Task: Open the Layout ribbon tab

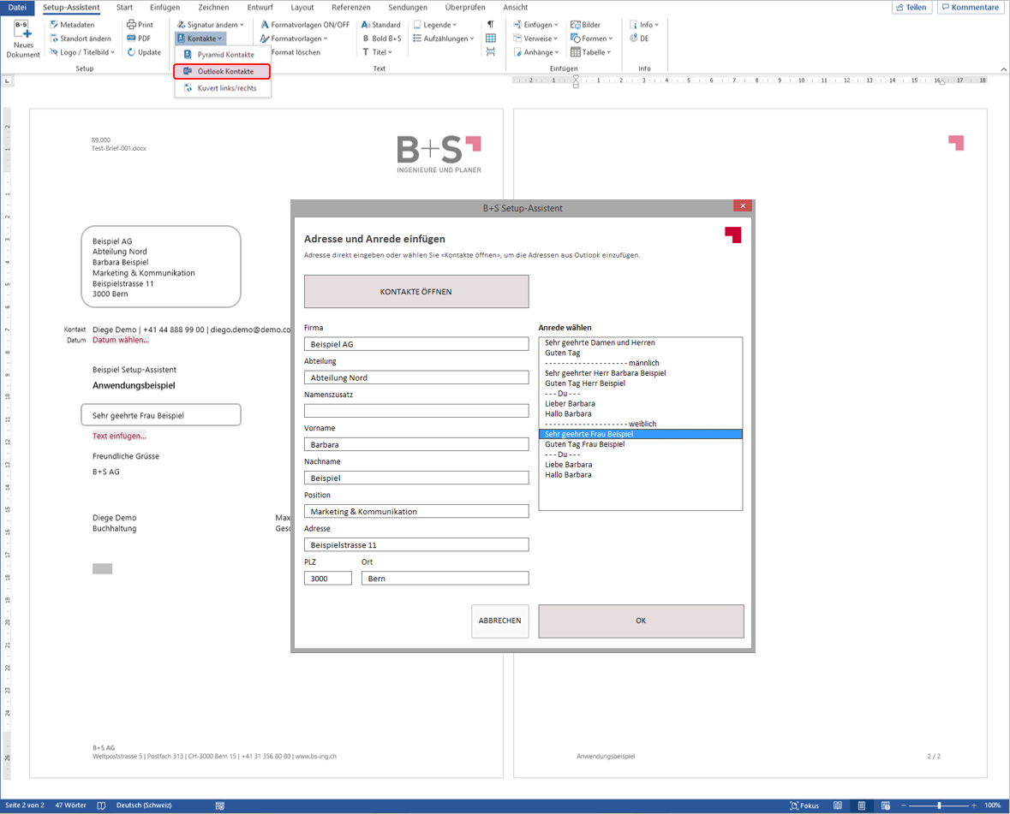Action: tap(302, 8)
